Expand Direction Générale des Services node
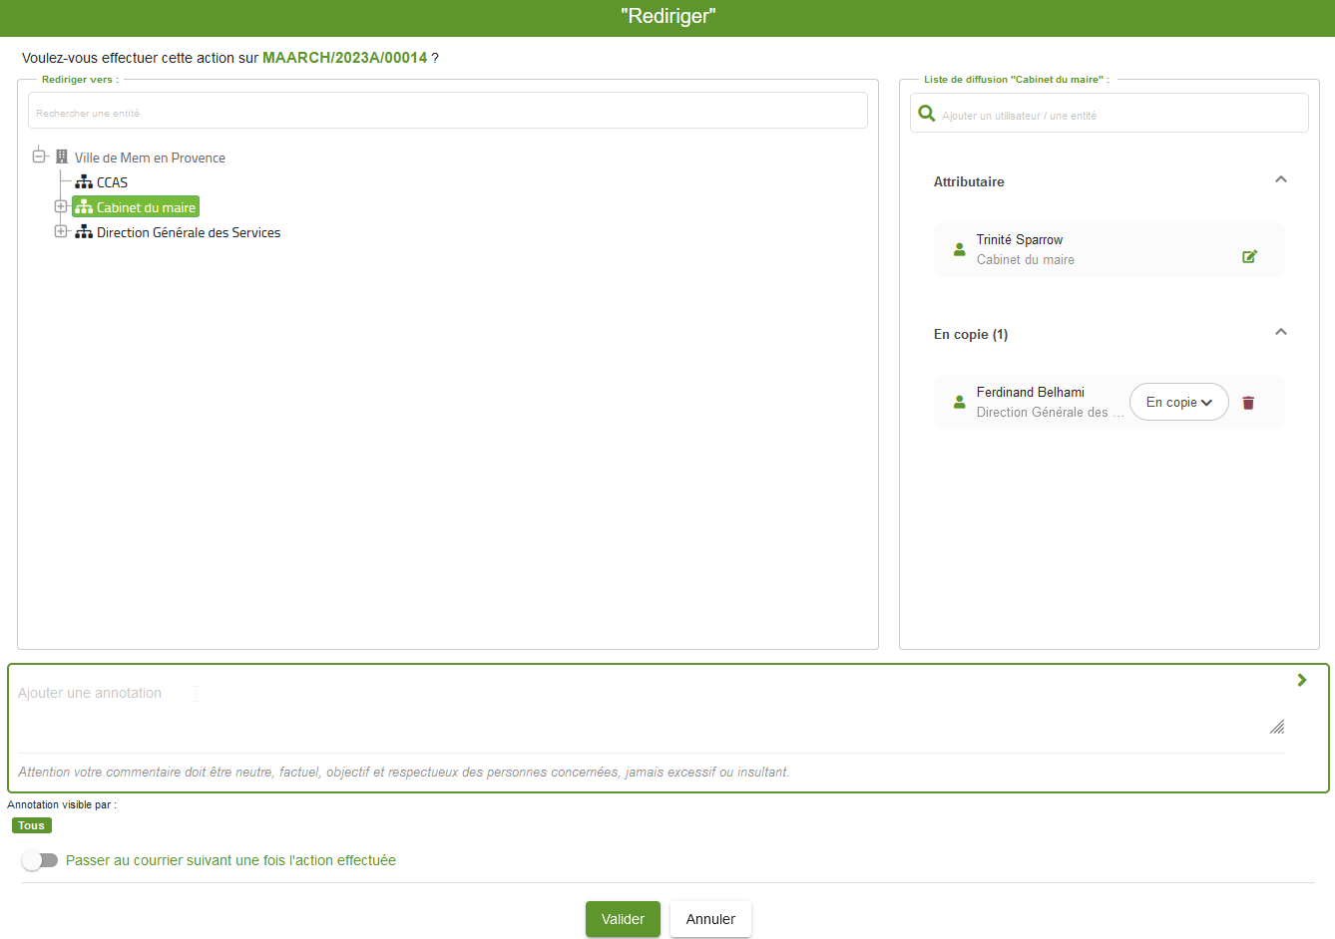The width and height of the screenshot is (1335, 939). pyautogui.click(x=61, y=232)
